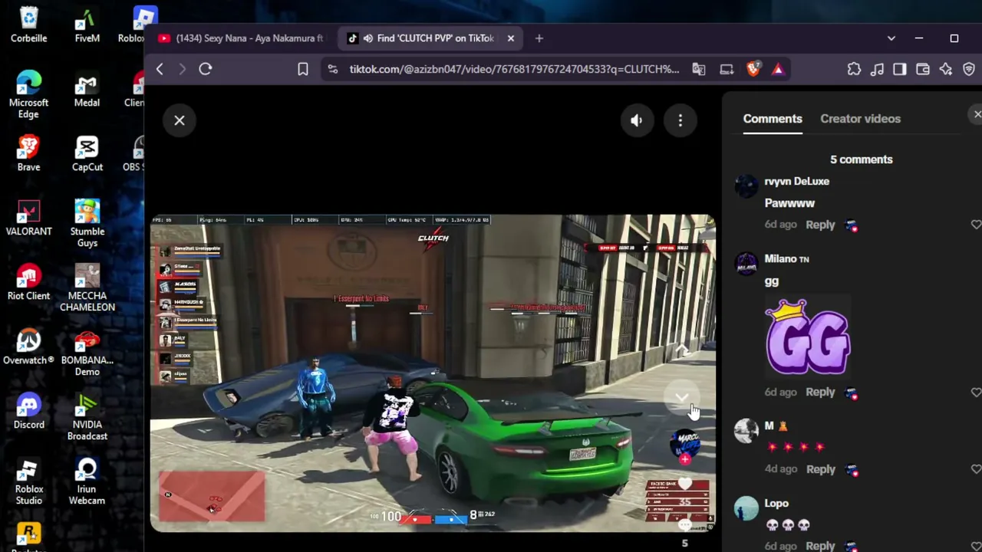982x552 pixels.
Task: Open the Brave Wallet icon
Action: click(x=923, y=69)
